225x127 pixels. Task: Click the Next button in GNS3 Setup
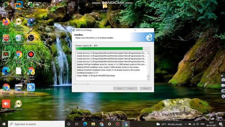coord(131,89)
